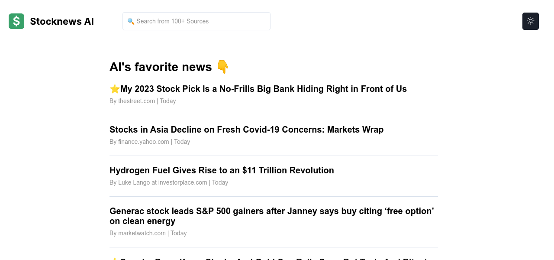
Task: Click the magnifying glass search icon
Action: pos(131,21)
